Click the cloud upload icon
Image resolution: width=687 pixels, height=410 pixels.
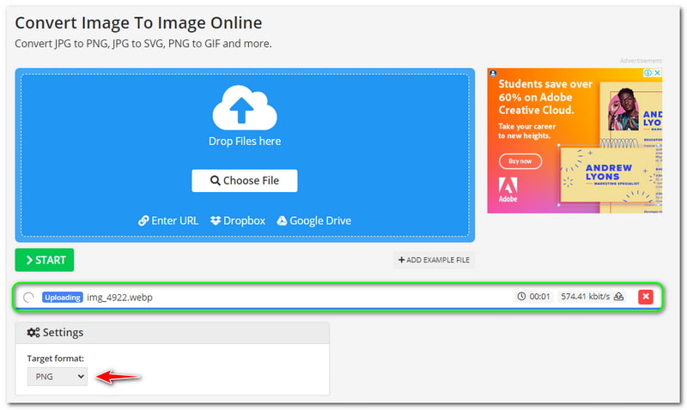[244, 107]
